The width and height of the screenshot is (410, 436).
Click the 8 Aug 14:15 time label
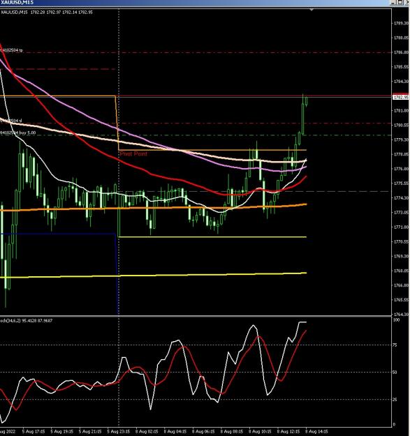tap(316, 431)
